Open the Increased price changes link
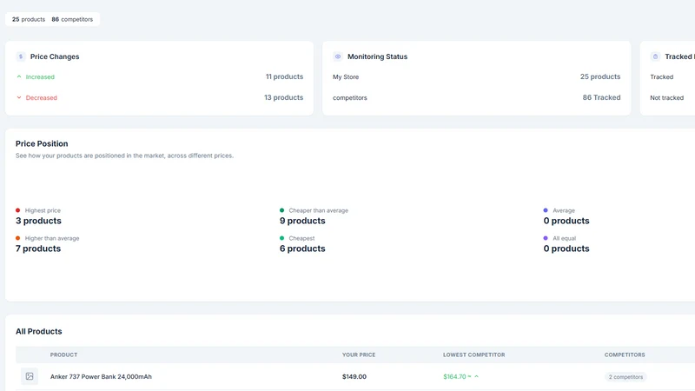Viewport: 695px width, 391px height. [40, 76]
